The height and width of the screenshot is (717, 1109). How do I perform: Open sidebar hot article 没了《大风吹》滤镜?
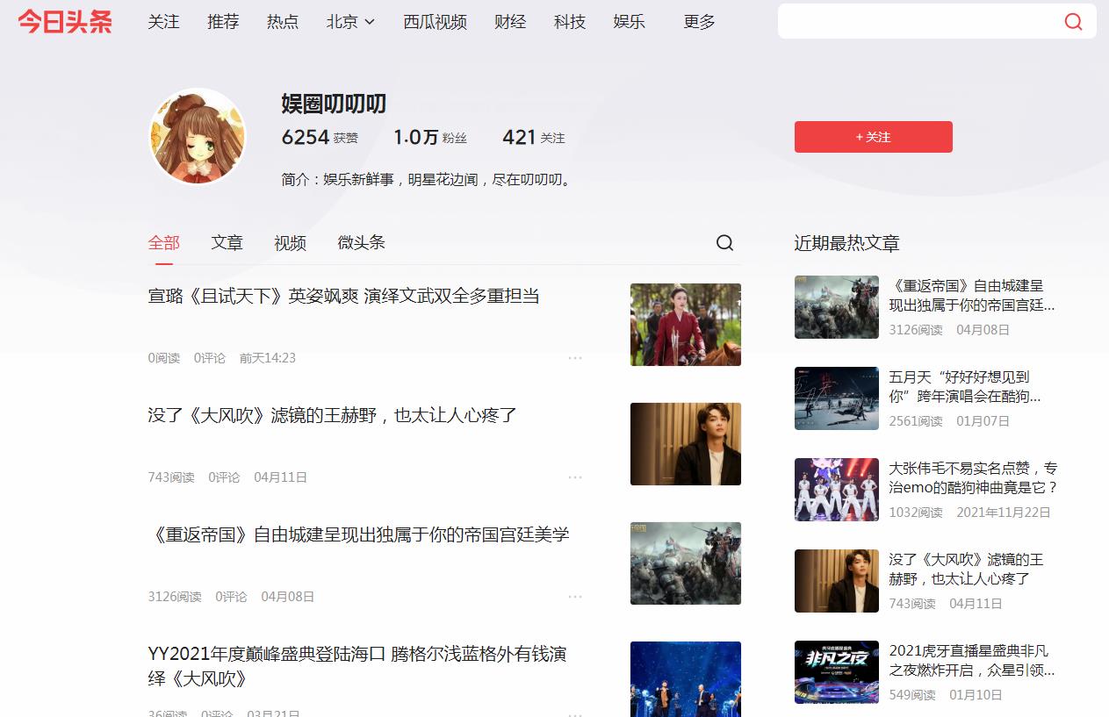(x=966, y=570)
